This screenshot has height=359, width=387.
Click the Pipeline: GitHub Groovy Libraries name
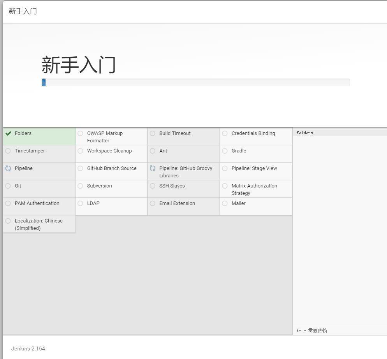[x=186, y=172]
